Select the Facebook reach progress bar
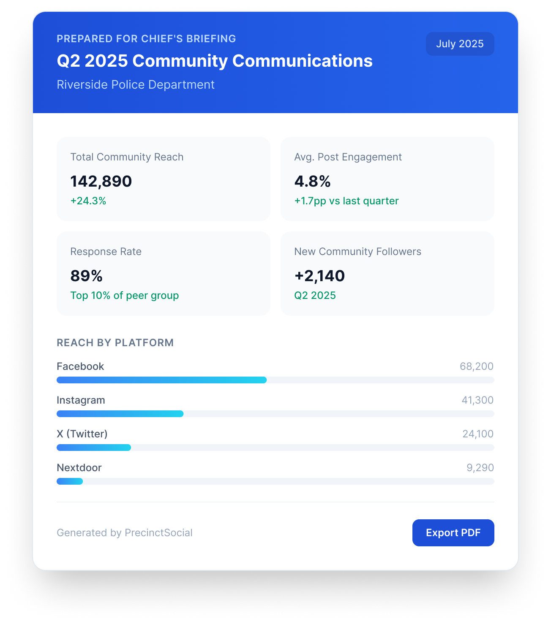Image resolution: width=551 pixels, height=624 pixels. coord(275,380)
